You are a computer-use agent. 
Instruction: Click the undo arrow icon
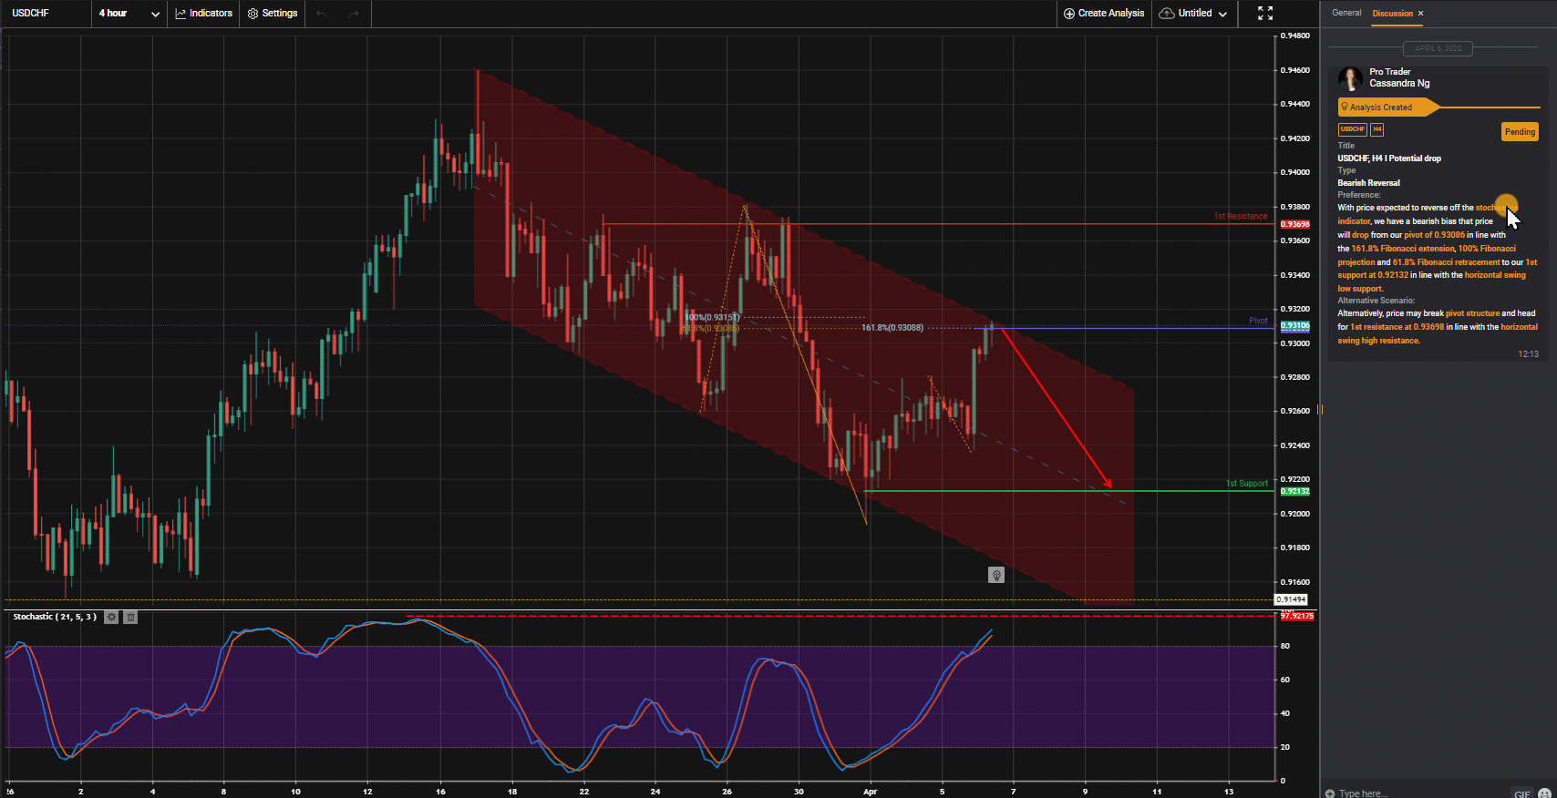[321, 13]
